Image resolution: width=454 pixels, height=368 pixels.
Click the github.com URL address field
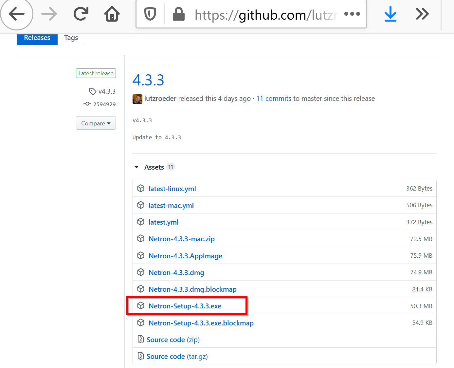[265, 15]
